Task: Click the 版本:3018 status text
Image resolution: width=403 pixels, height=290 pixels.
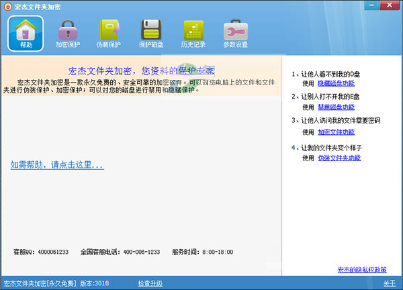Action: tap(95, 283)
